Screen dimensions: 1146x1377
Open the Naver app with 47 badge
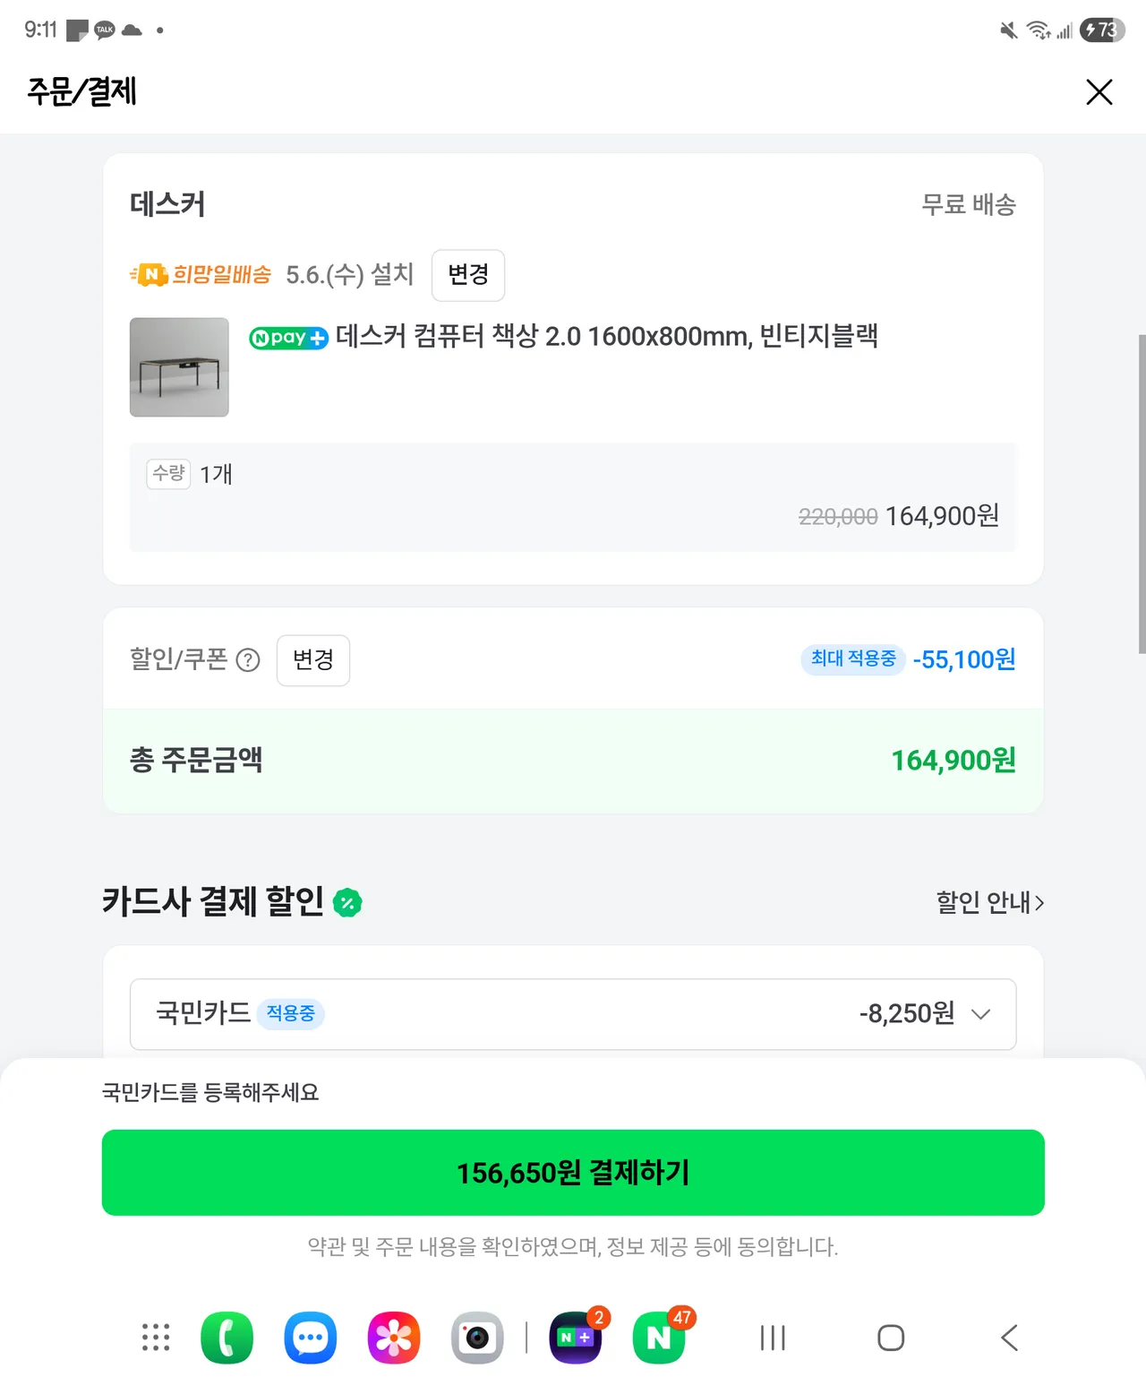[x=660, y=1338]
